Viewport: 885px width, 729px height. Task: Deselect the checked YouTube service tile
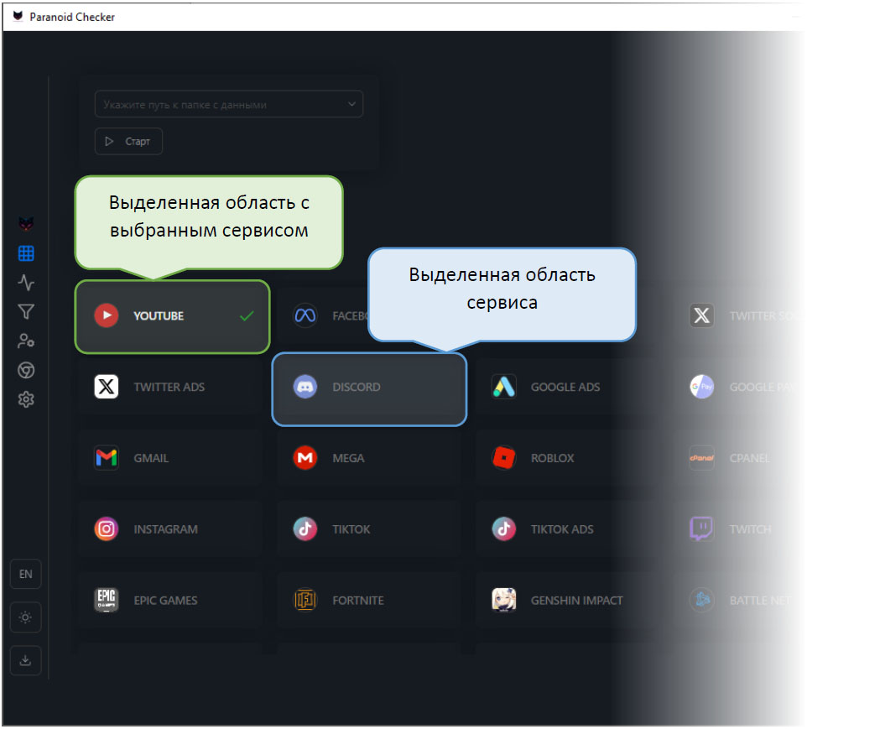tap(173, 316)
